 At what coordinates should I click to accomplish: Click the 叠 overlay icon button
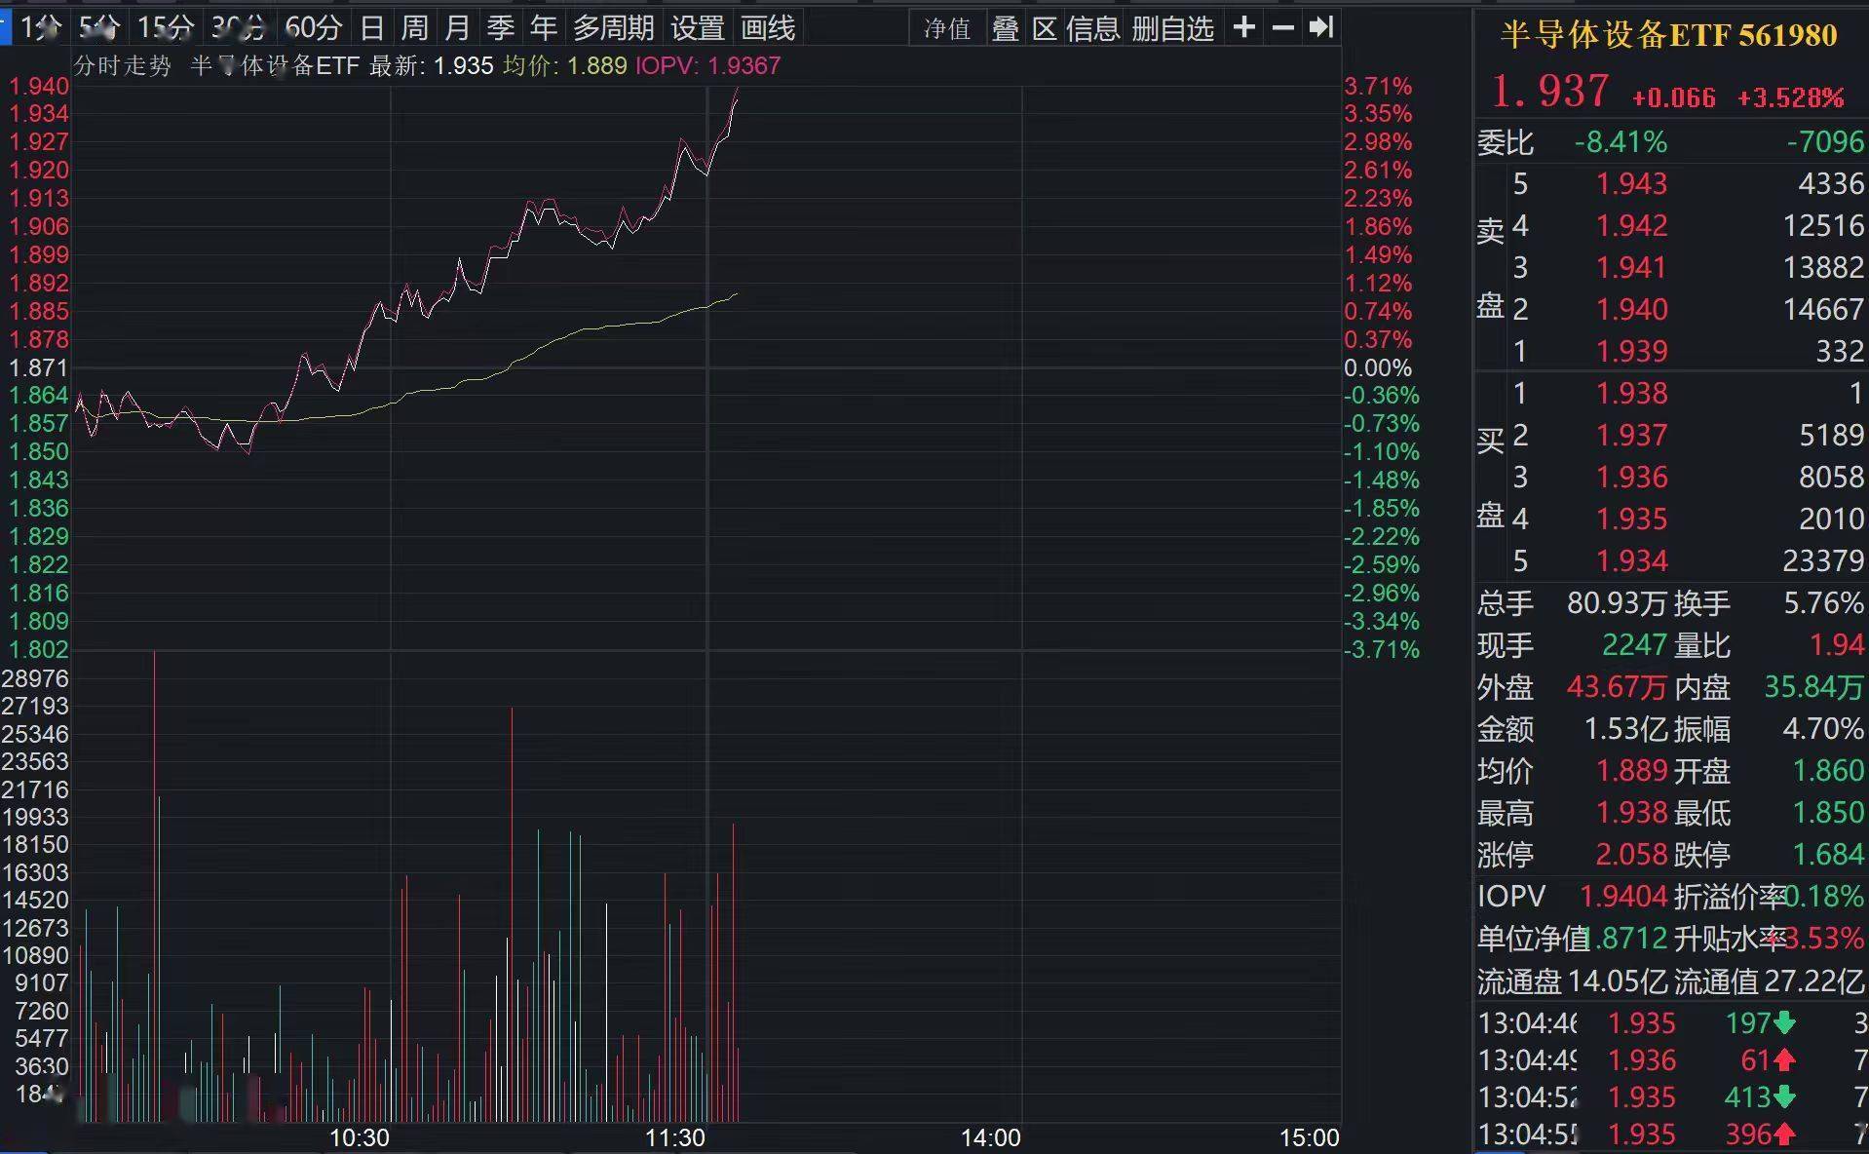(x=1005, y=28)
